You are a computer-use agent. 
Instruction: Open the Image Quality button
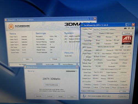pyautogui.click(x=50, y=64)
